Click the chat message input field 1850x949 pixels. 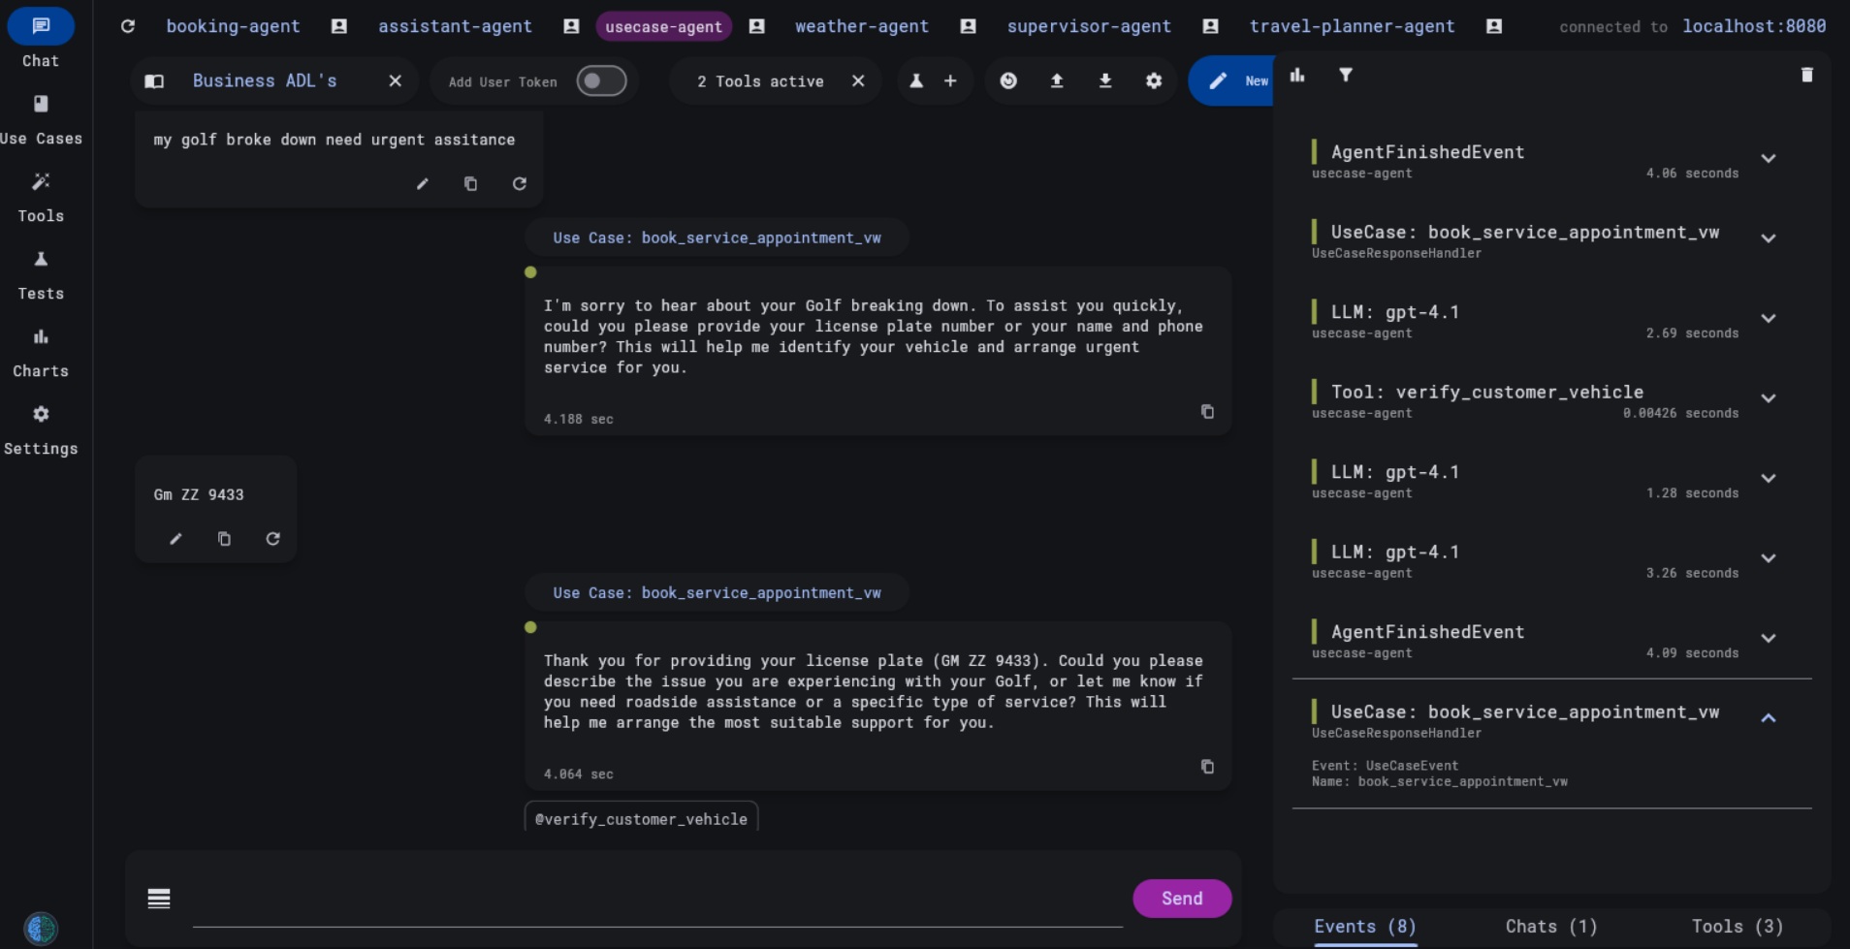(656, 900)
